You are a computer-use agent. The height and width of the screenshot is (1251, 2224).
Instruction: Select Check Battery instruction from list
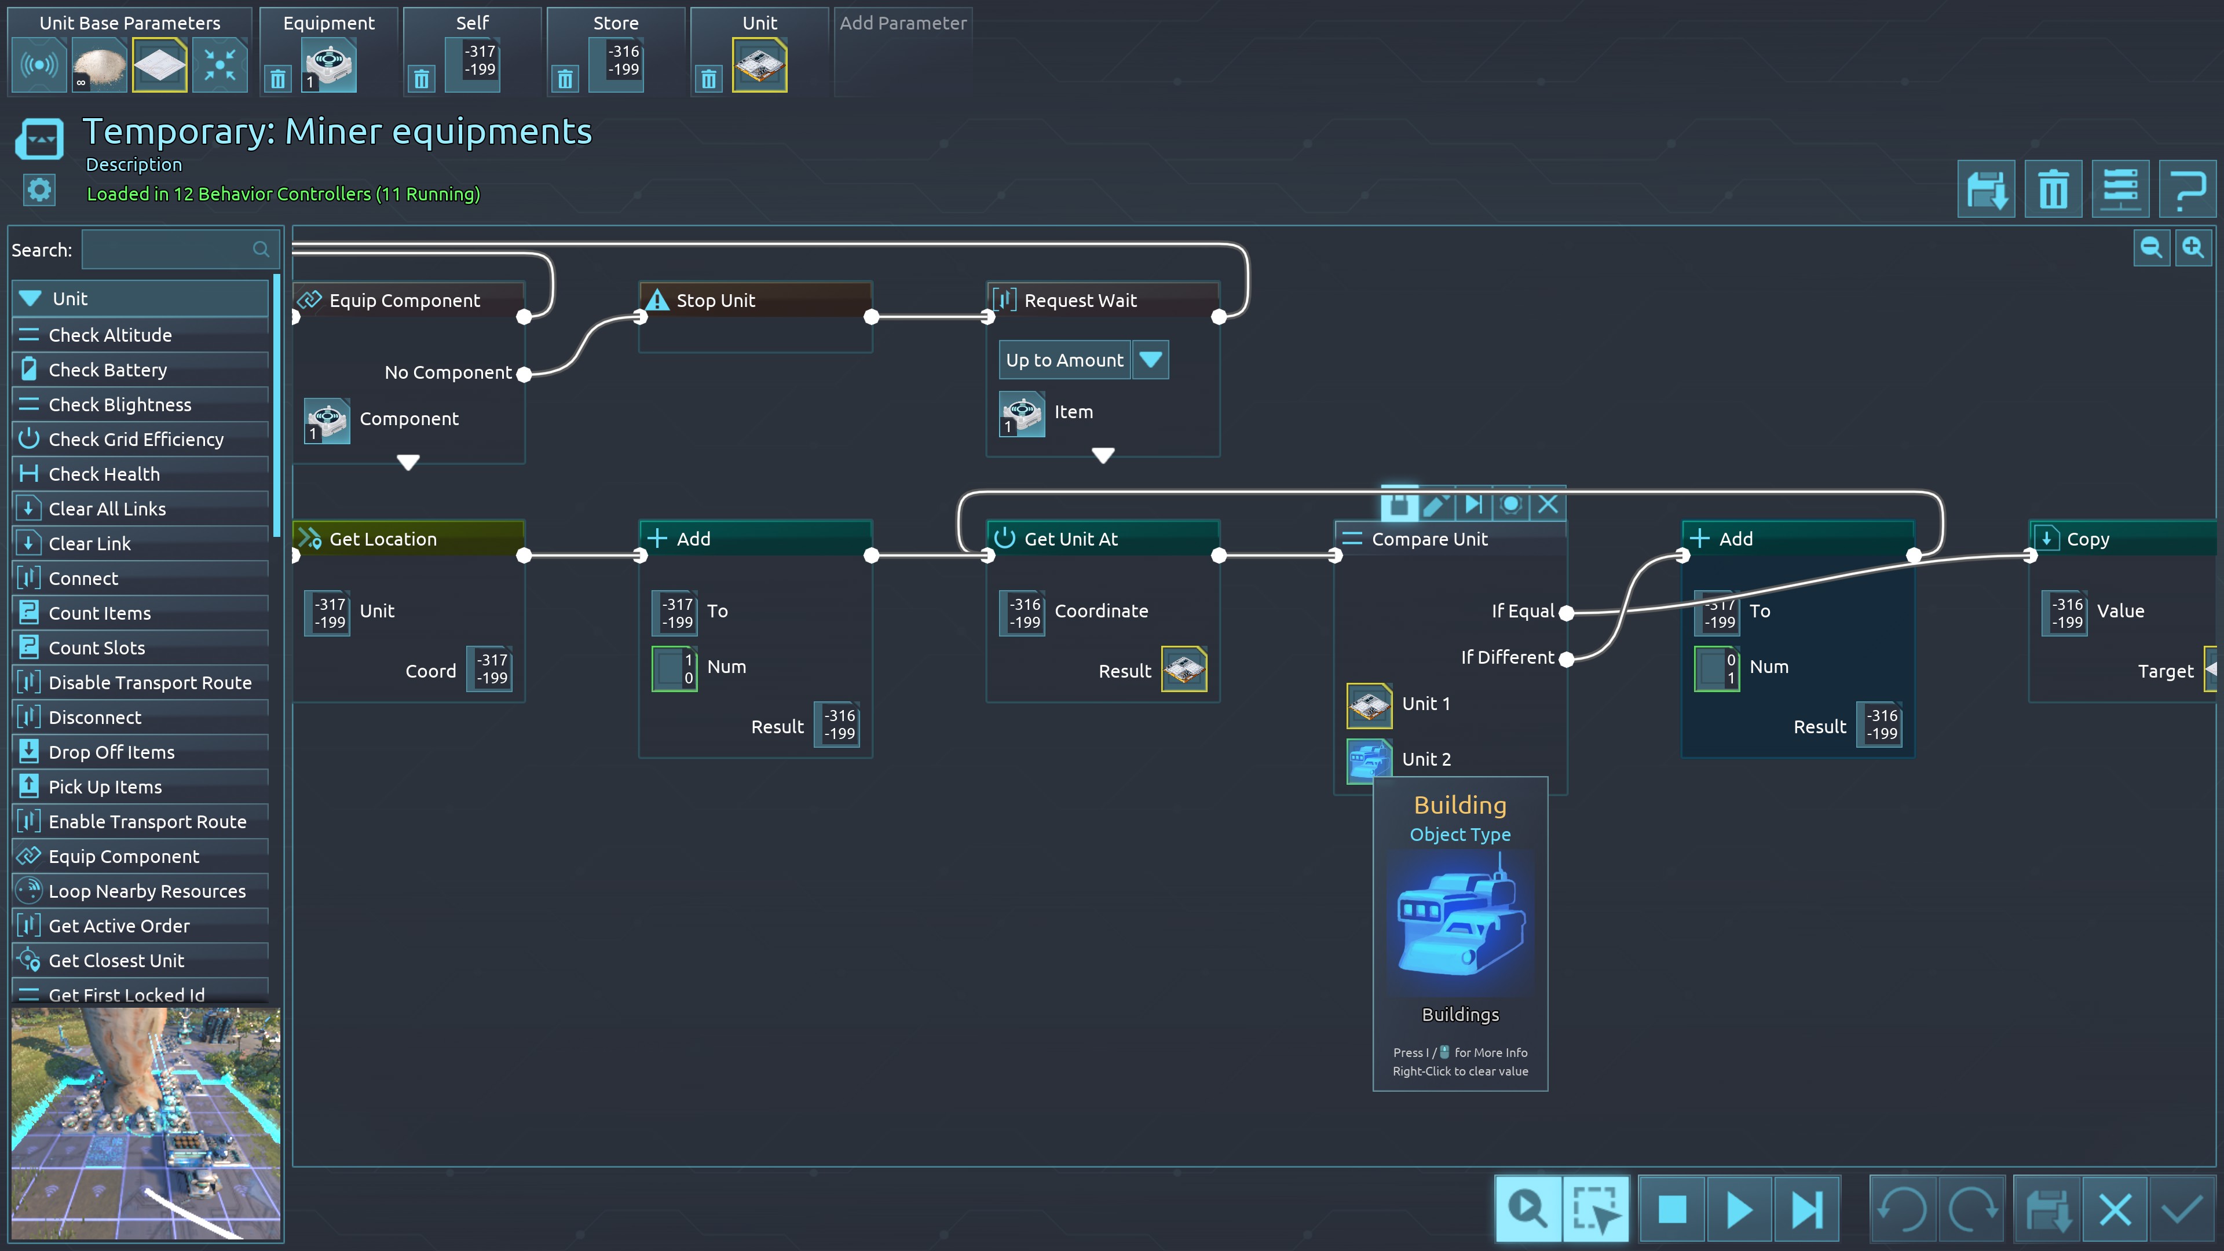click(x=108, y=370)
